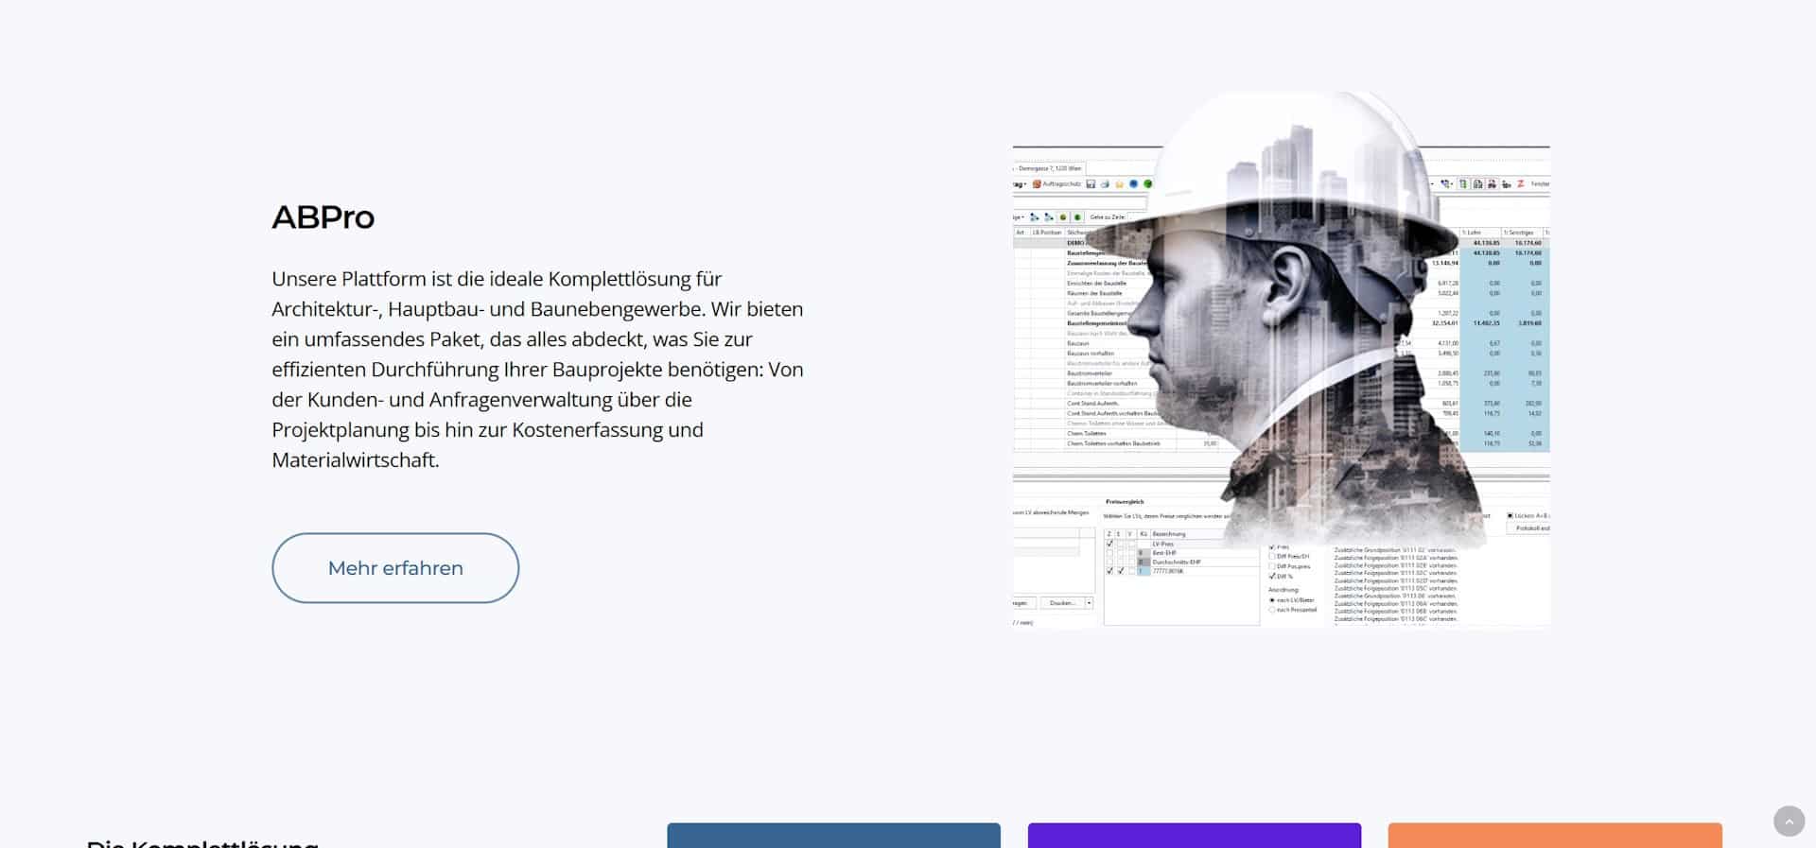
Task: Click the ABPro heading
Action: 323,217
